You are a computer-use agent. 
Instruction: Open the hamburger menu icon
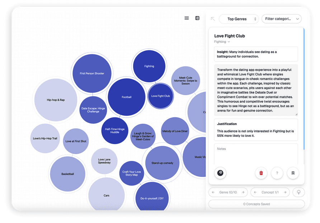(x=187, y=18)
